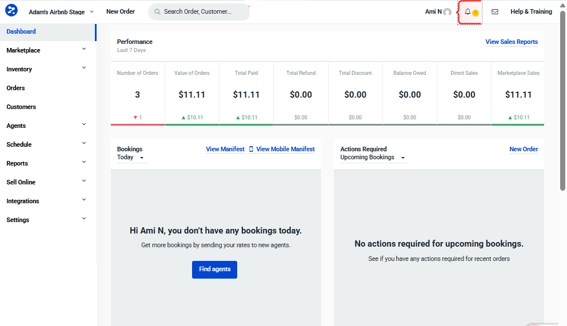Select Marketplace in the sidebar
The width and height of the screenshot is (567, 326).
[x=23, y=50]
